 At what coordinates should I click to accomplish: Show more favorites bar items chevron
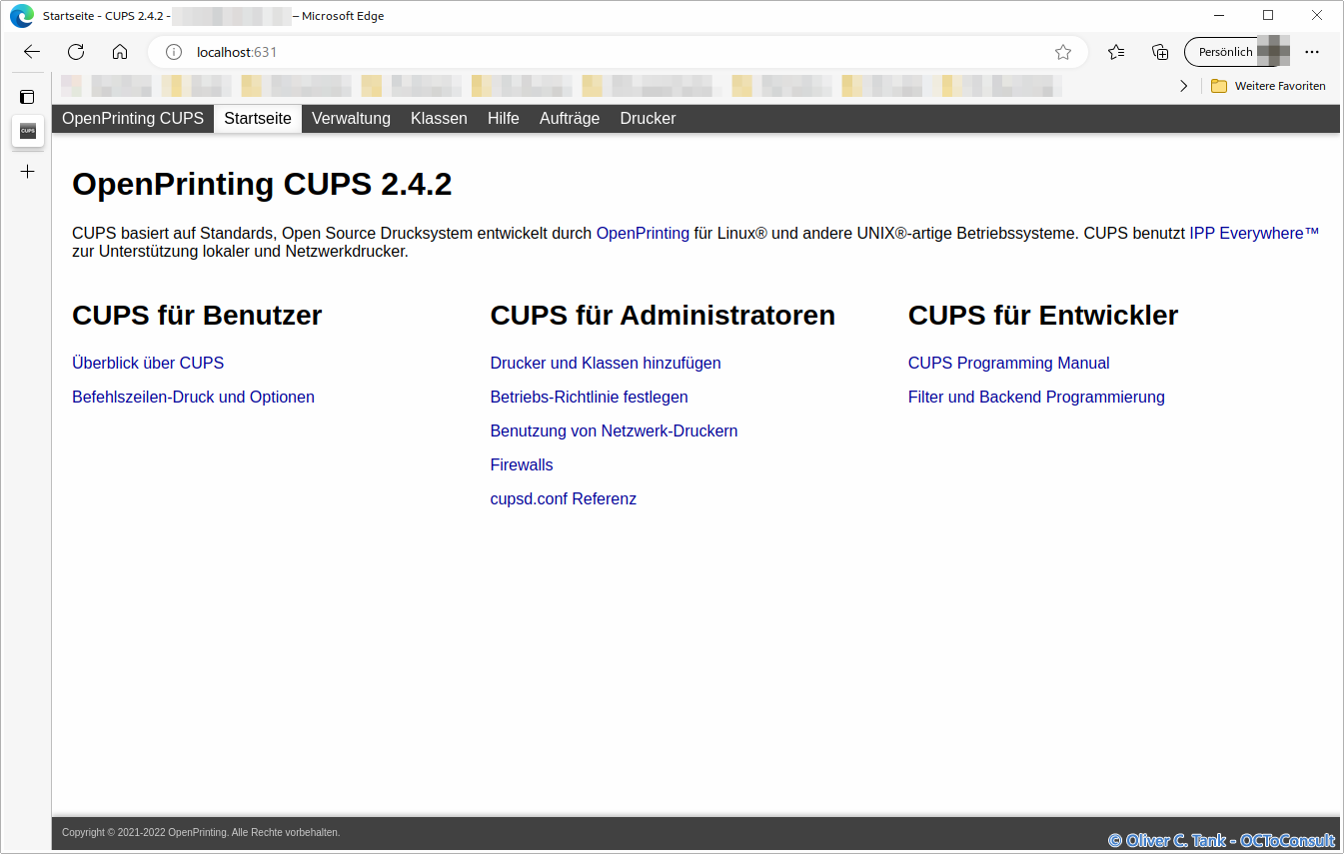tap(1184, 86)
